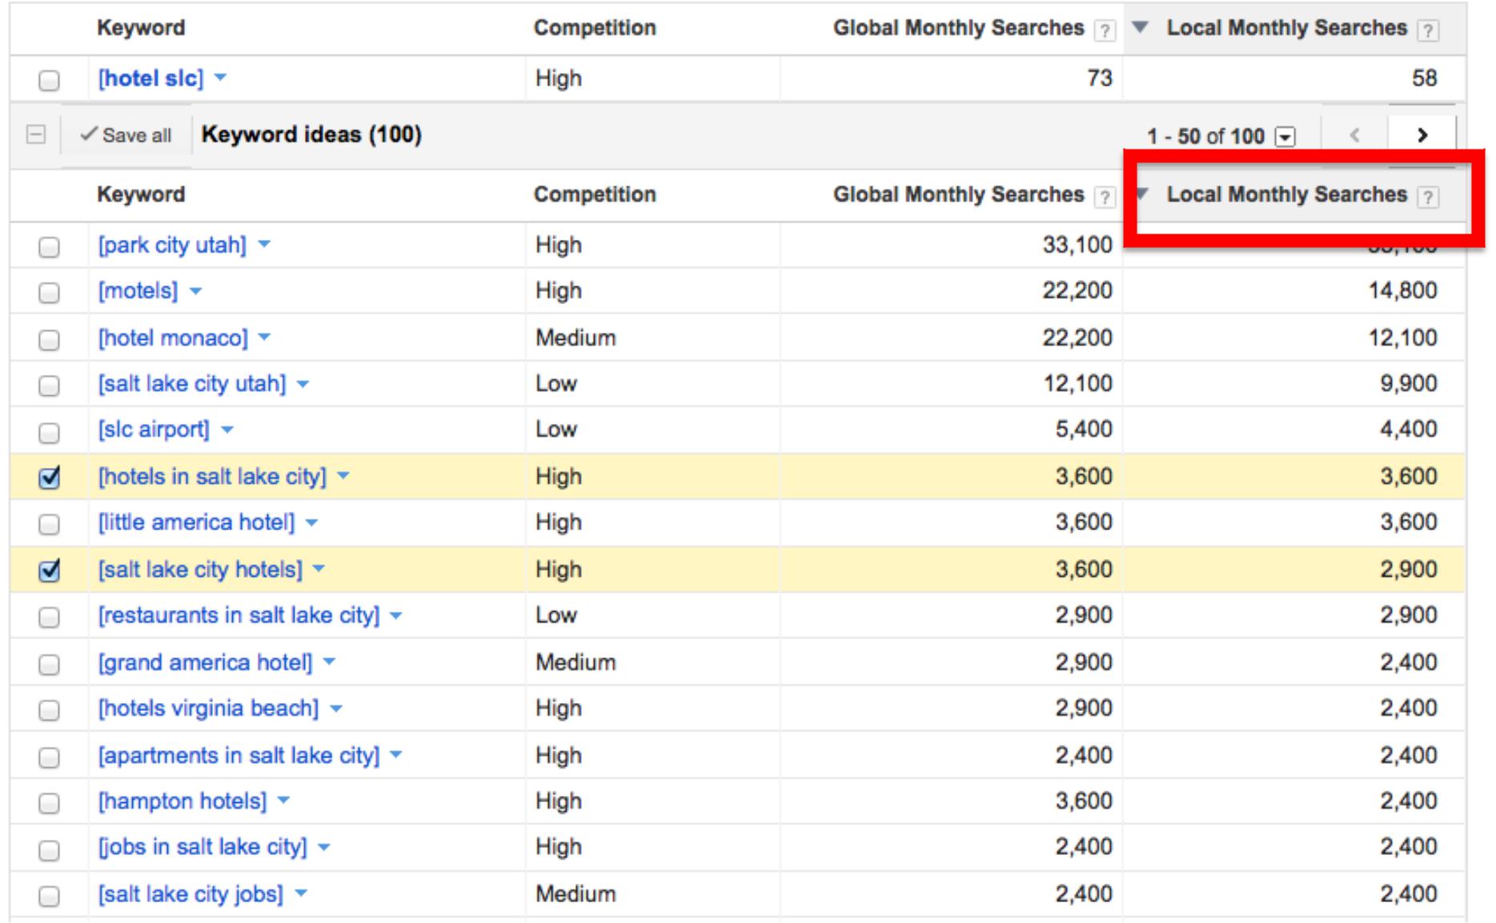
Task: Open the [hotels in salt lake city] keyword link
Action: coord(212,476)
